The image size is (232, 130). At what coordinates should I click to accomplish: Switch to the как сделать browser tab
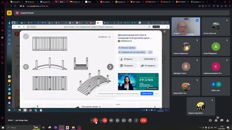point(106,2)
